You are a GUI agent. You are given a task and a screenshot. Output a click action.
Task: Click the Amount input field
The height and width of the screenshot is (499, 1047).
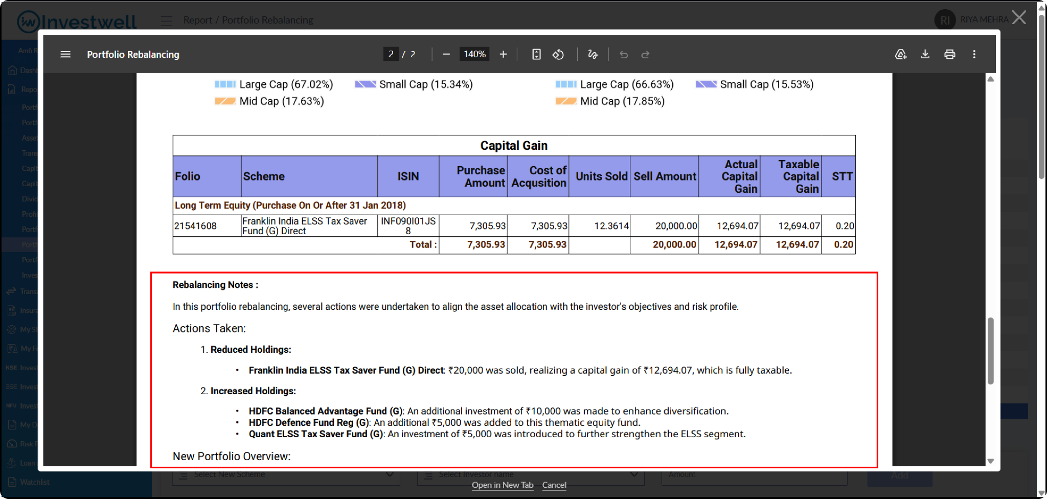click(755, 475)
